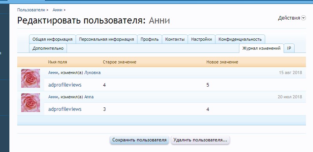Open the Профиль tab

150,39
